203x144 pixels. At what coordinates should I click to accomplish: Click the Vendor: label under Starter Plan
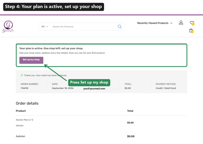[x=20, y=126]
